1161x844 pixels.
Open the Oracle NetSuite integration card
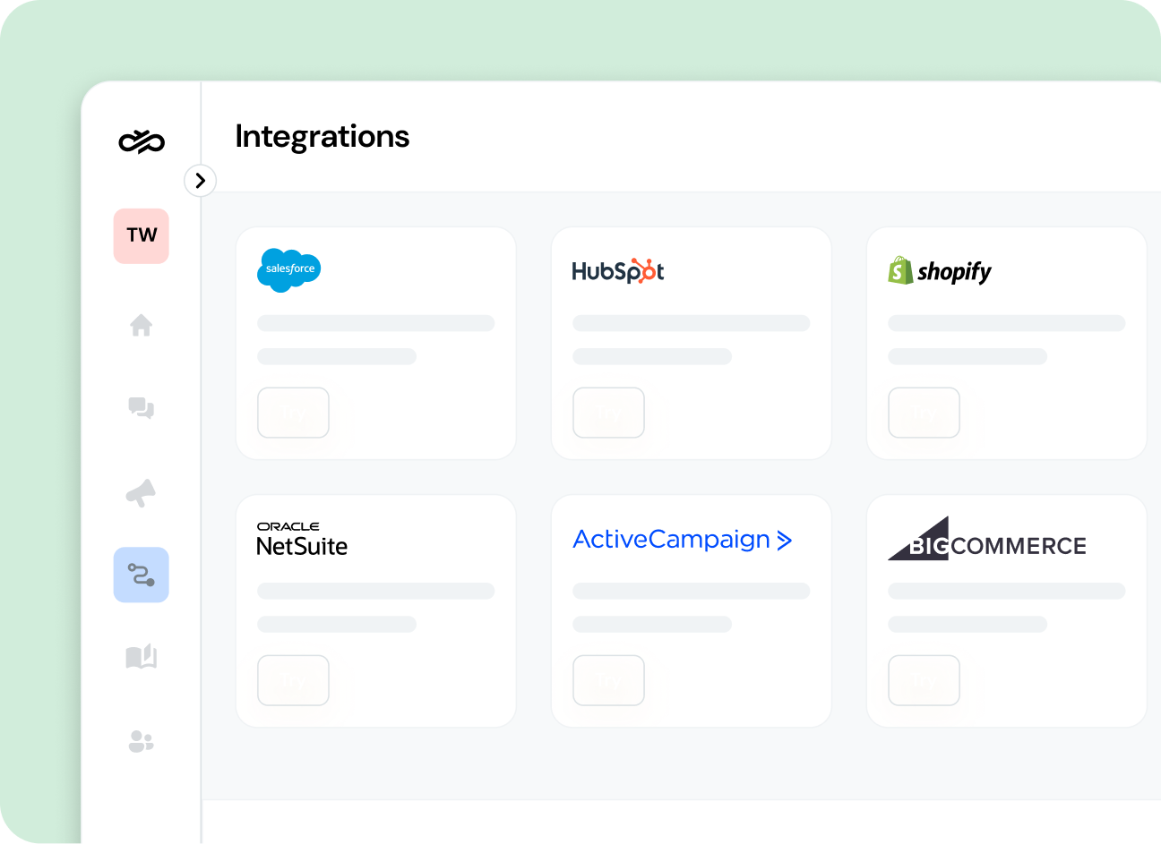pos(375,610)
